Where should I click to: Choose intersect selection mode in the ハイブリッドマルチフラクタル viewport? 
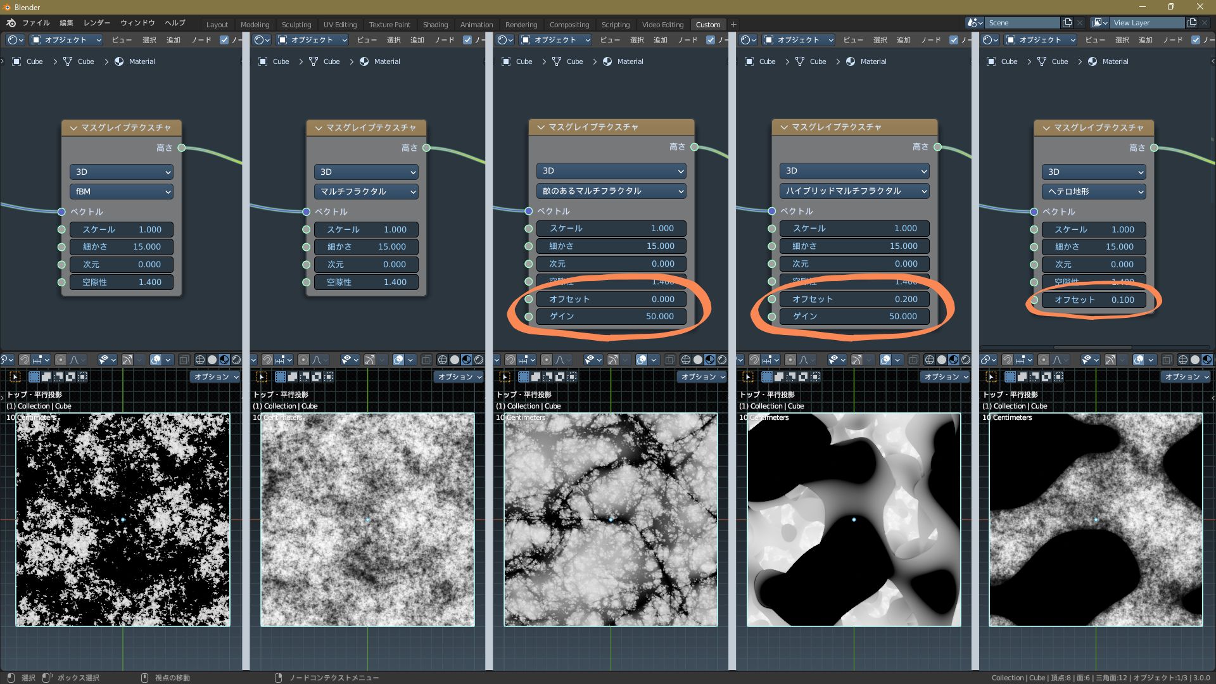815,377
